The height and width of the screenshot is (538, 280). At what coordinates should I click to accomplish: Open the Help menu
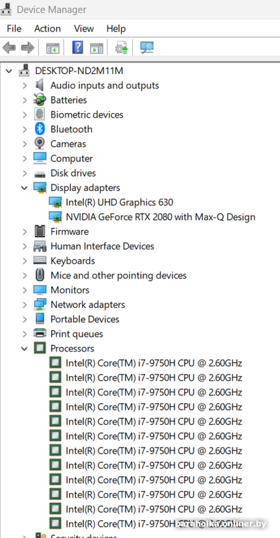[x=116, y=28]
